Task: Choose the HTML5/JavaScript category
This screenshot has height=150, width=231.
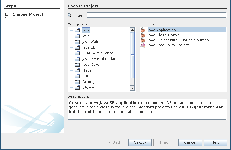Action: click(97, 53)
